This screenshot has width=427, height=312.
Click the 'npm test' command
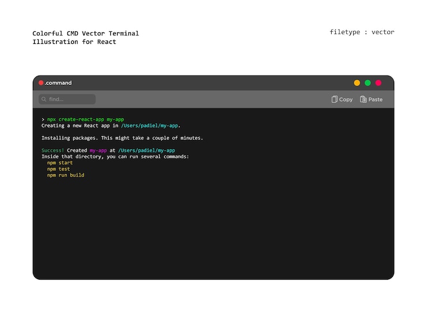(x=58, y=169)
